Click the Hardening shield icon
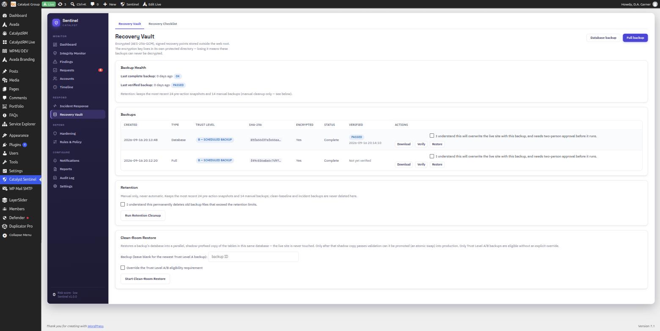This screenshot has height=331, width=660. [55, 133]
